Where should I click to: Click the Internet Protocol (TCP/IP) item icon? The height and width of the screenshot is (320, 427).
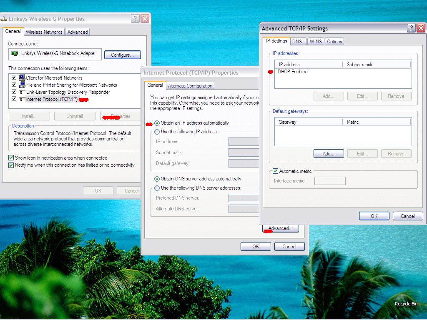click(22, 99)
